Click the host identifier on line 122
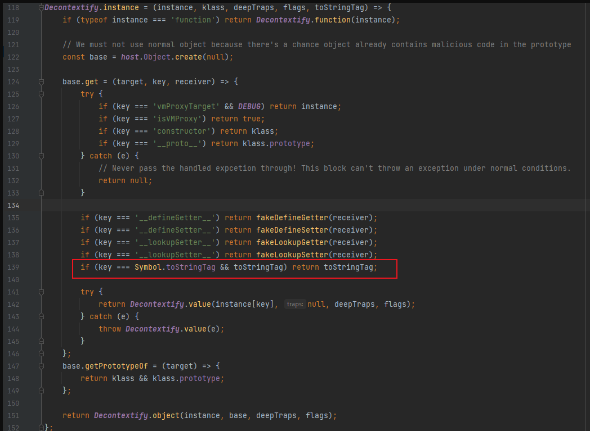This screenshot has height=431, width=590. [130, 57]
